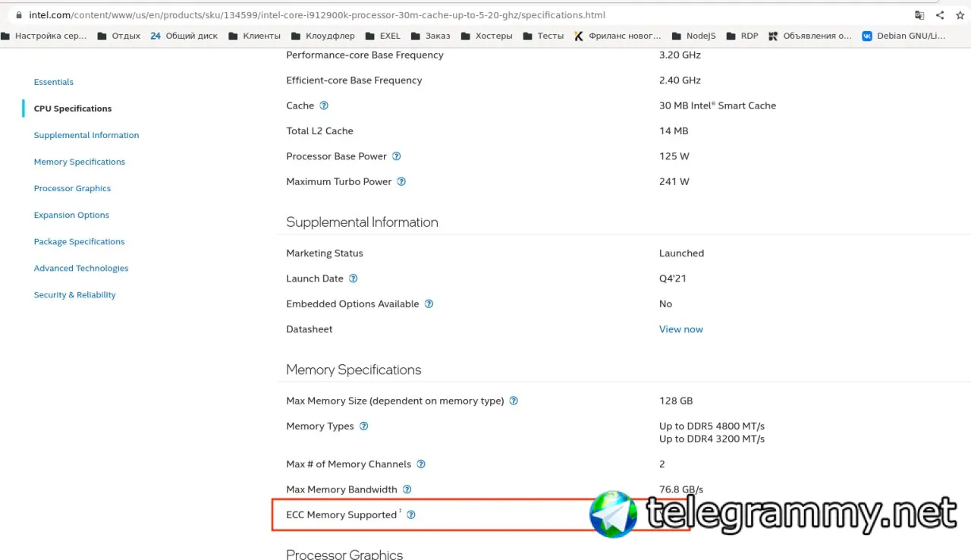Open the View now datasheet link
This screenshot has height=560, width=971.
(680, 329)
